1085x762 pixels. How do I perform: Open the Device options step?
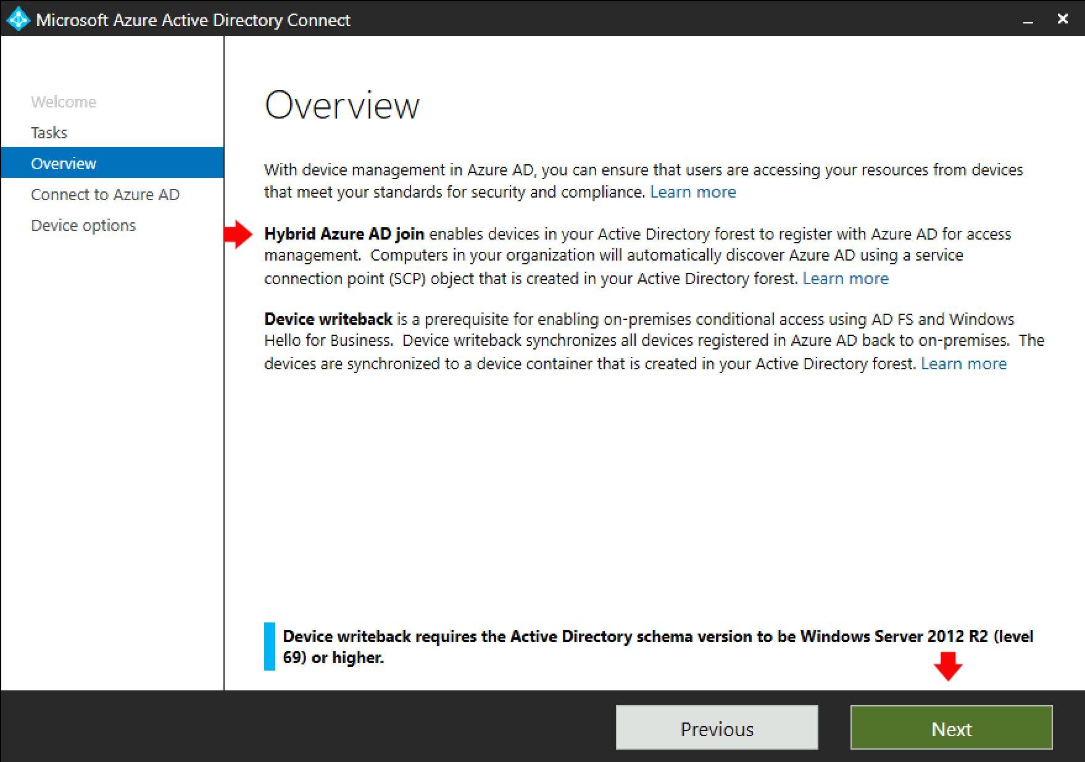tap(83, 225)
